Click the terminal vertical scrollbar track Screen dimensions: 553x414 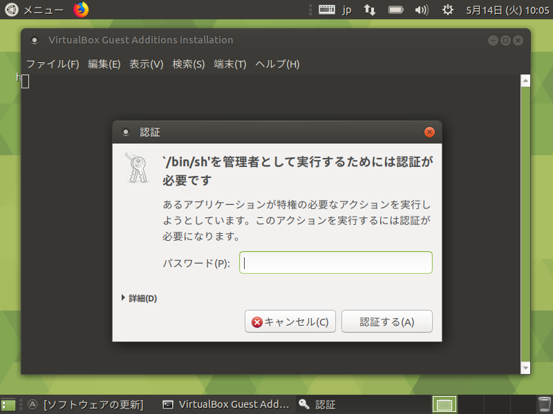coord(525,224)
